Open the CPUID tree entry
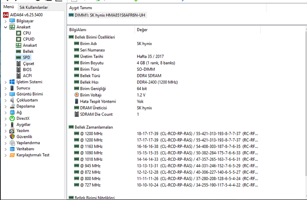This screenshot has height=200, width=307. point(29,39)
